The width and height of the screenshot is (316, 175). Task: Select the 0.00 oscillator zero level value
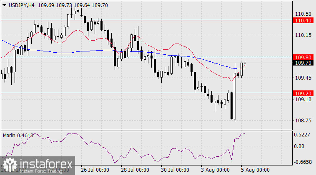click(x=299, y=146)
